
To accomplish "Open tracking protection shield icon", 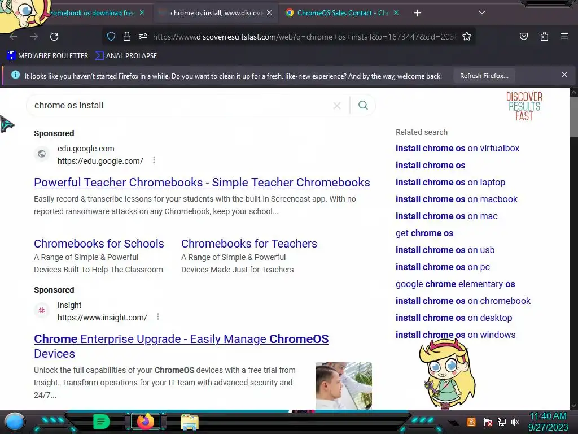I will (x=111, y=36).
